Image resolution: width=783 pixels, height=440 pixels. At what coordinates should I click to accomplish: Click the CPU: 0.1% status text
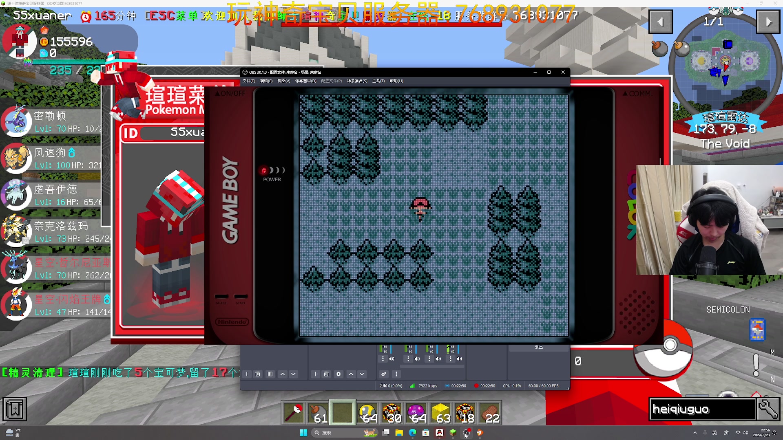point(512,386)
